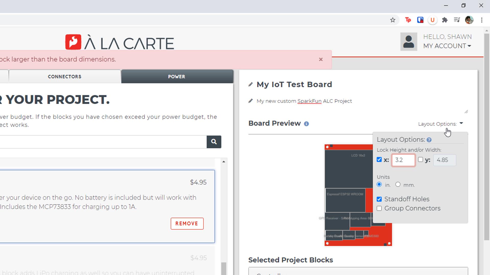Viewport: 490px width, 275px height.
Task: Enable Group Connectors checkbox
Action: pos(379,209)
